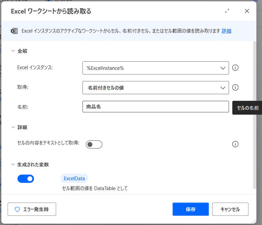
Task: Close the Excel worksheet read dialog
Action: (x=247, y=11)
